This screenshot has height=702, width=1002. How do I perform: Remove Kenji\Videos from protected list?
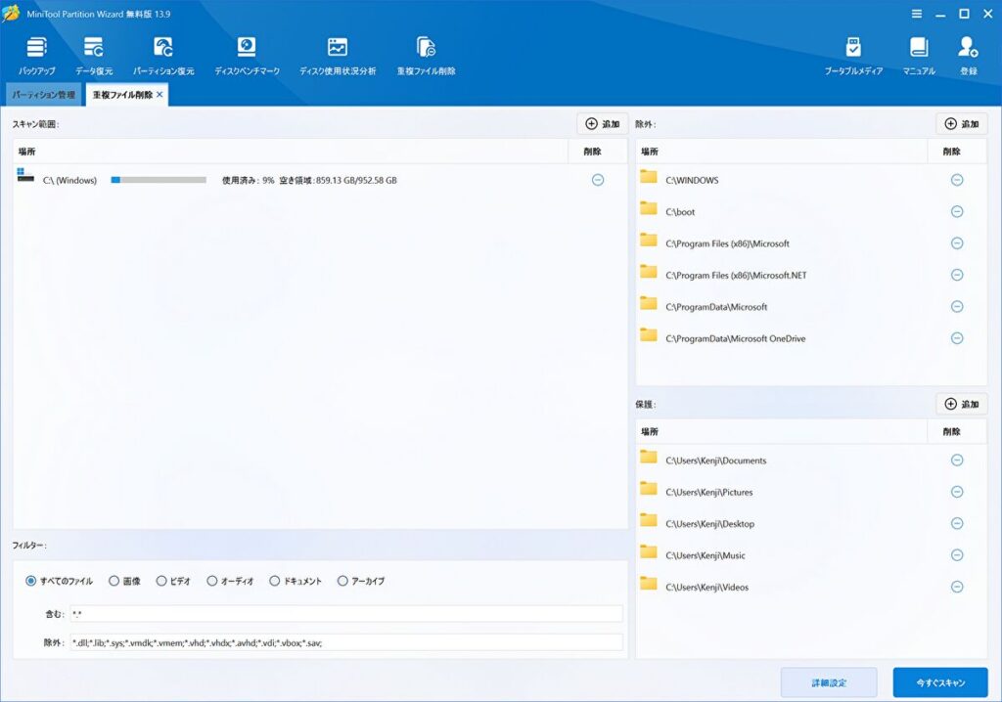click(x=957, y=587)
